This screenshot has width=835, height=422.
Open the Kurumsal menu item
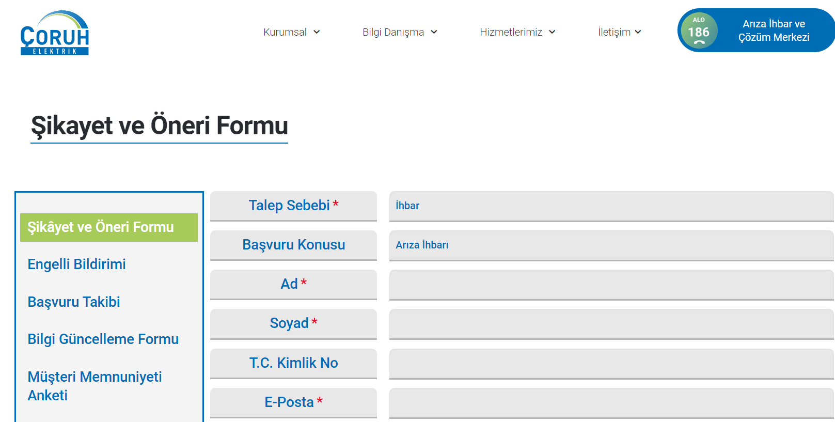(285, 32)
